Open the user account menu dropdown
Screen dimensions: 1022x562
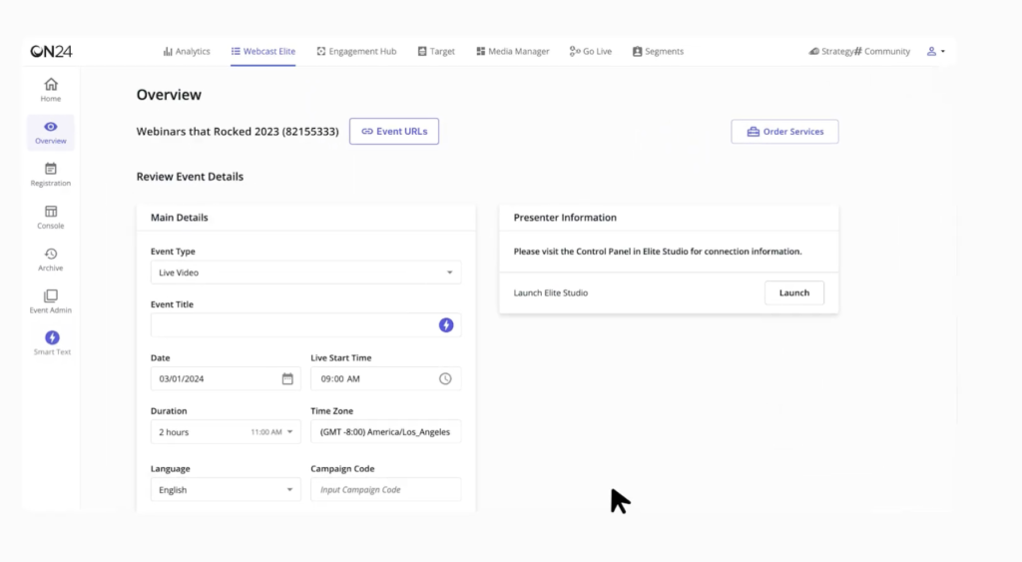point(935,51)
